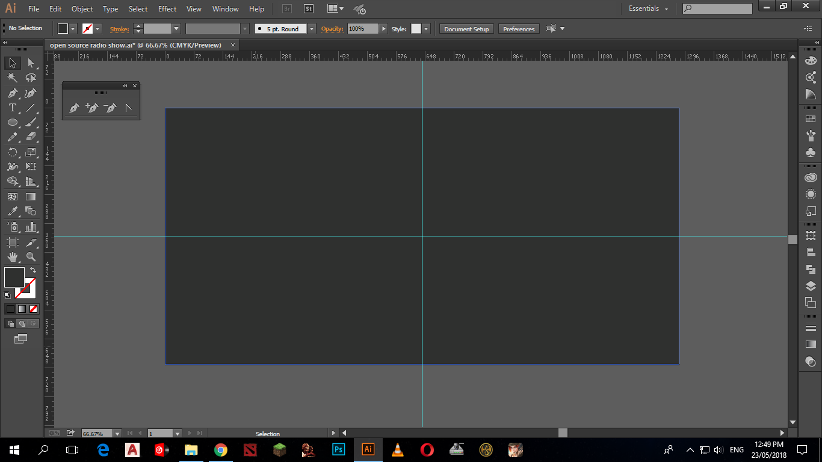This screenshot has height=462, width=822.
Task: Select the Hand tool
Action: (x=12, y=257)
